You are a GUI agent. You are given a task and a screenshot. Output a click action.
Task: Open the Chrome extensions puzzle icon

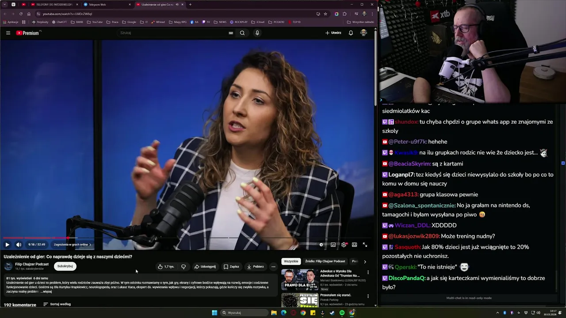click(344, 14)
